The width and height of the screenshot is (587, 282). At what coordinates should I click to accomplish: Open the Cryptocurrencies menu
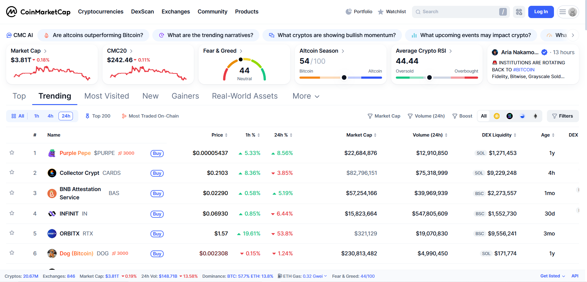[x=101, y=12]
